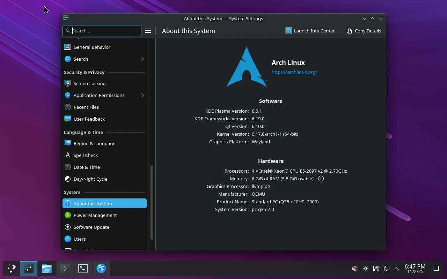Open the web browser globe icon in taskbar
447x279 pixels.
tap(101, 268)
